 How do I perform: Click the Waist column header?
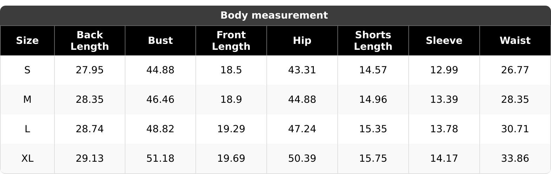pos(515,41)
